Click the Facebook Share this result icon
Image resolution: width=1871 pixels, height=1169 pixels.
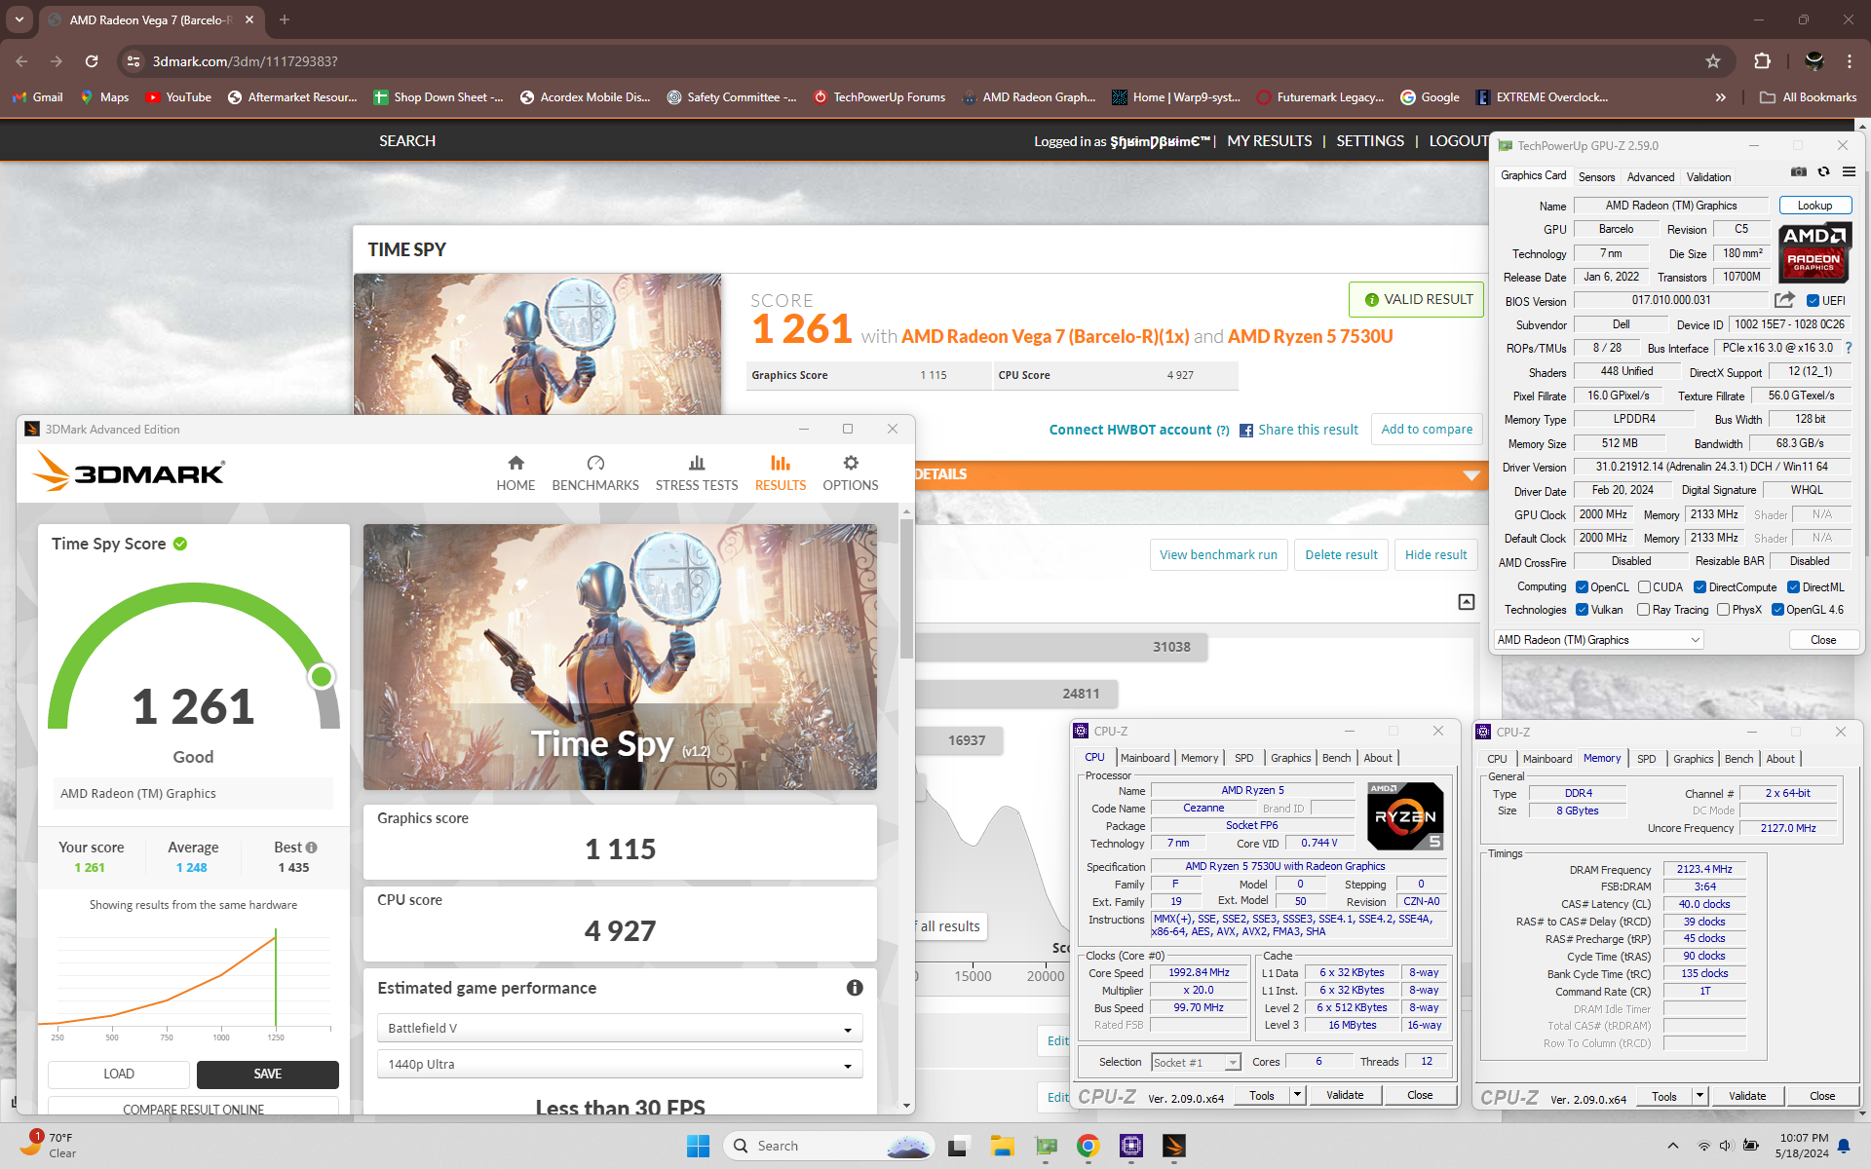coord(1245,431)
